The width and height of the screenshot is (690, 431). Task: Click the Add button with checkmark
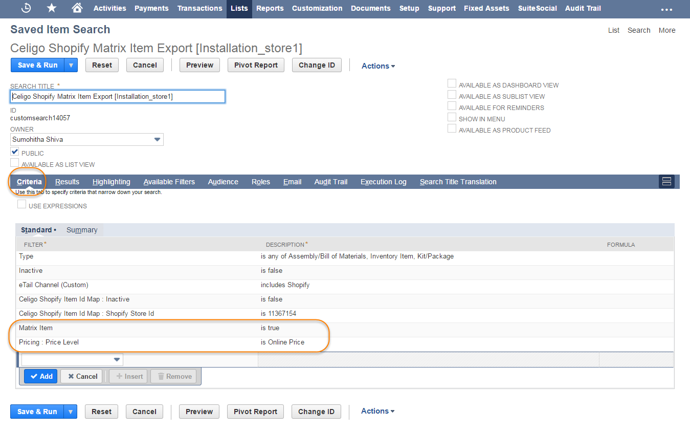(41, 376)
